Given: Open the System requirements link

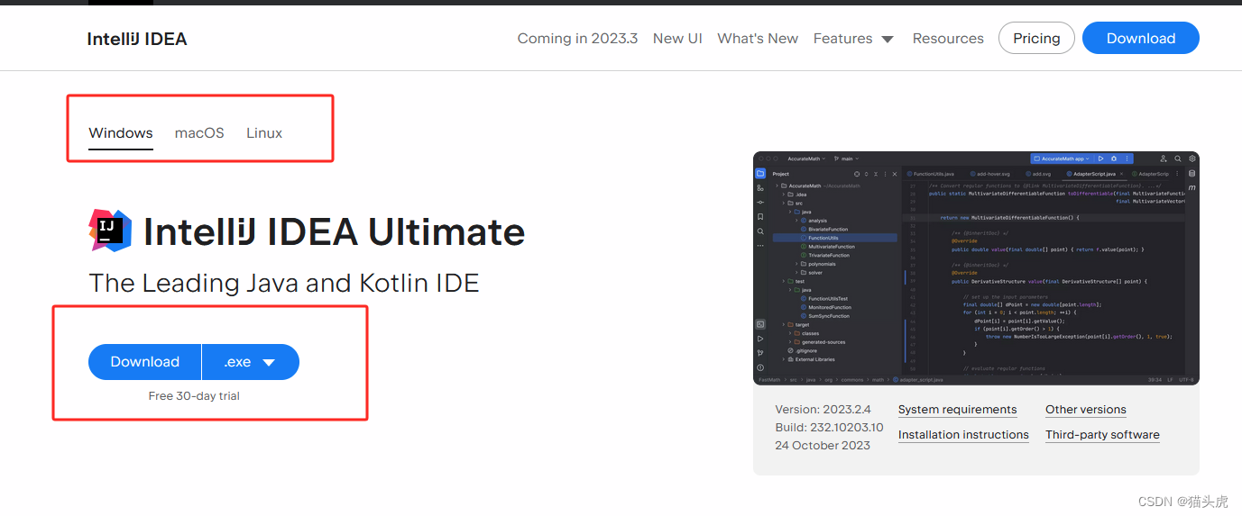Looking at the screenshot, I should point(957,410).
